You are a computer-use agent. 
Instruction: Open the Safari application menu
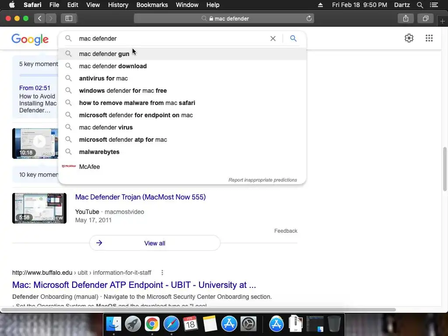tap(32, 5)
